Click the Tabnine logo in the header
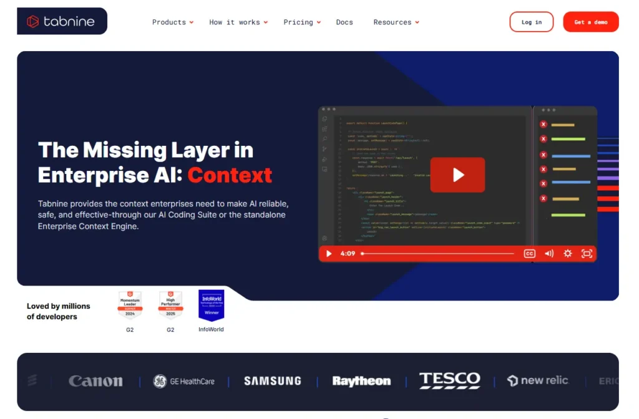Viewport: 639px width, 419px height. coord(62,21)
